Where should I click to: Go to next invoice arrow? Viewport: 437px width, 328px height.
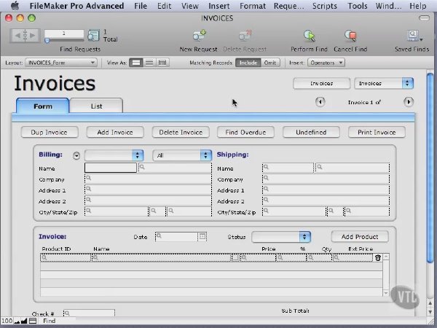click(409, 102)
